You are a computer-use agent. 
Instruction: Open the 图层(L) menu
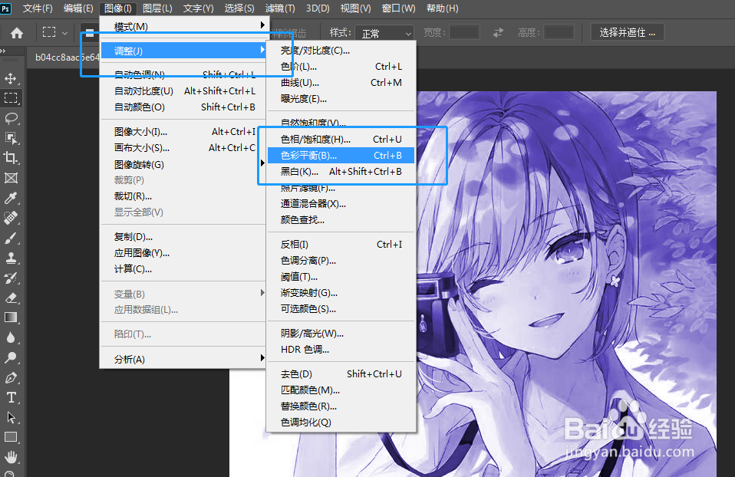157,8
